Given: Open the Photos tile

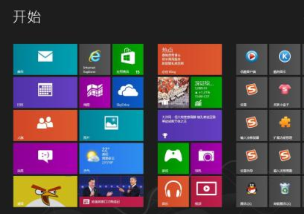Looking at the screenshot, I should (112, 125).
